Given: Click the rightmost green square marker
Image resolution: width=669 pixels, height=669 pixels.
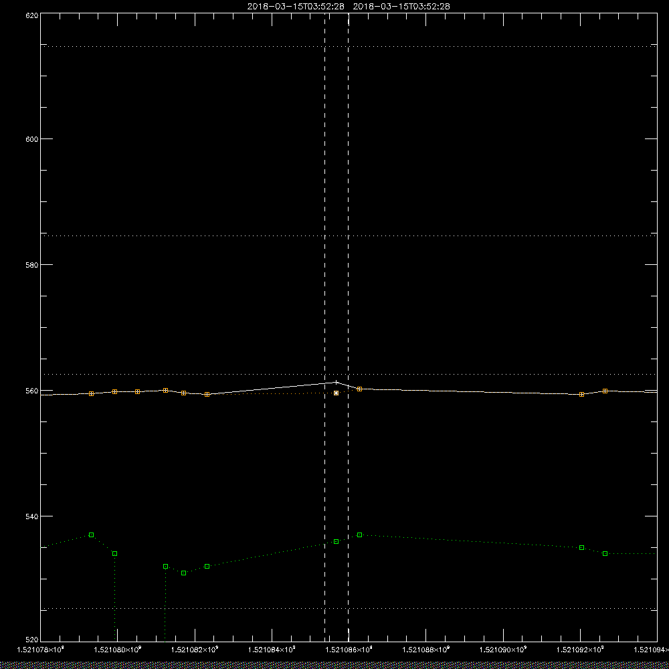Looking at the screenshot, I should pos(605,554).
